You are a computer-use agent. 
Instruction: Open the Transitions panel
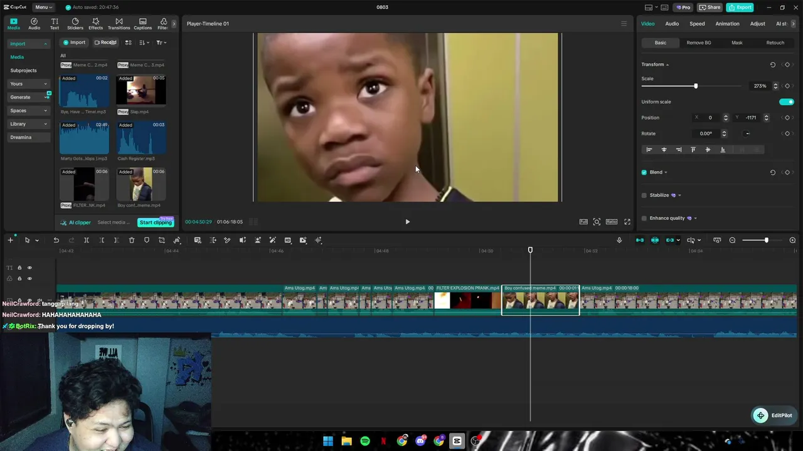[x=119, y=24]
